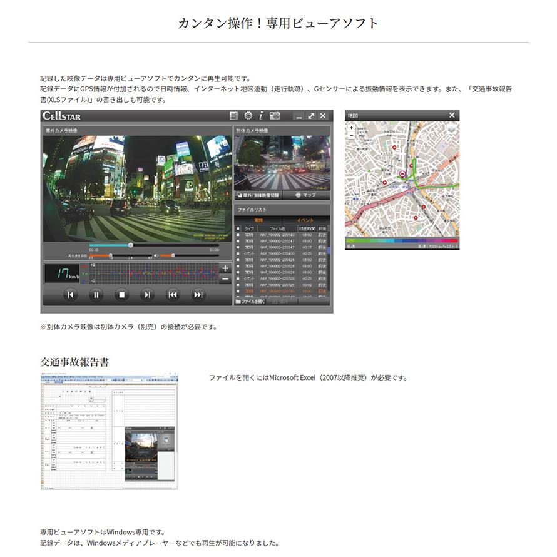Viewport: 557px width, 557px height.
Task: Switch to the 常時 file list tab
Action: 258,220
